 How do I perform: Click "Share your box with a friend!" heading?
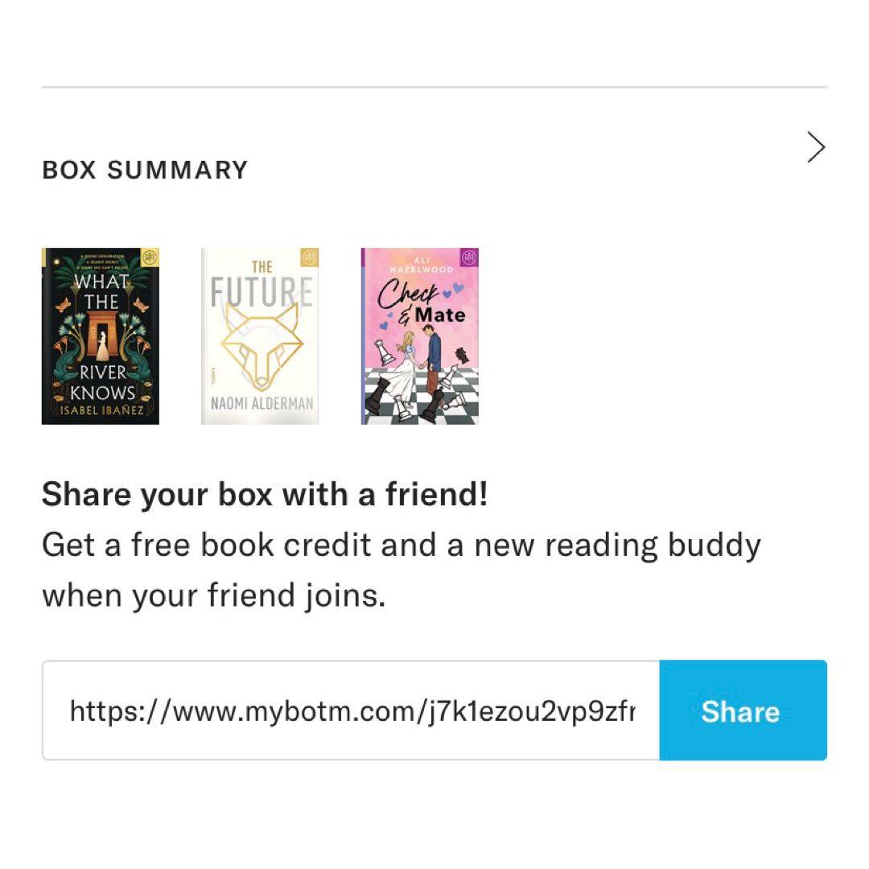(265, 494)
